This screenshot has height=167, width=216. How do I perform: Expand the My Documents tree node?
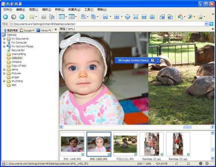point(4,39)
